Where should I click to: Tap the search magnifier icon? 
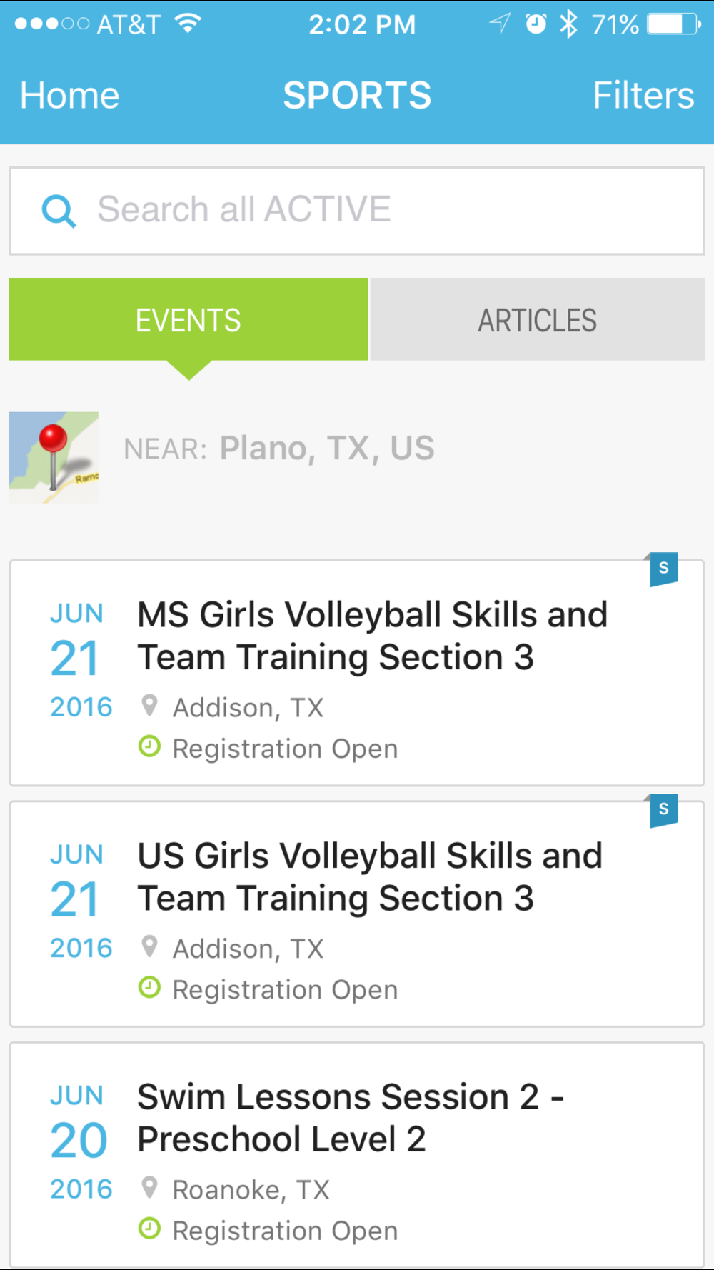59,211
